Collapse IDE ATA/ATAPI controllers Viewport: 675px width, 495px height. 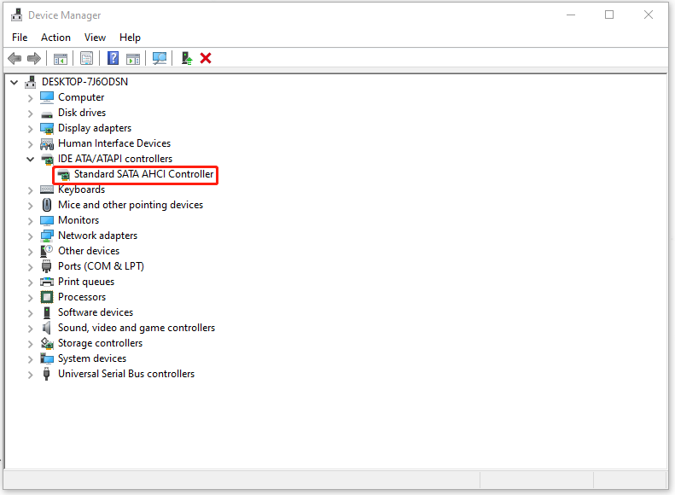pyautogui.click(x=30, y=160)
